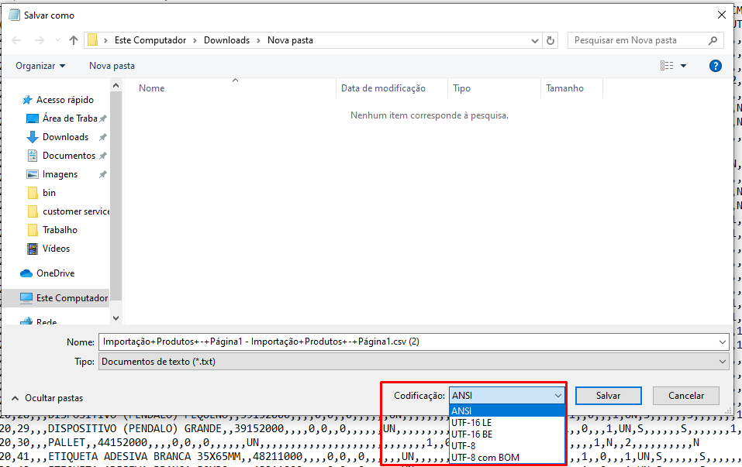Open the help button
Image resolution: width=742 pixels, height=467 pixels.
(716, 66)
